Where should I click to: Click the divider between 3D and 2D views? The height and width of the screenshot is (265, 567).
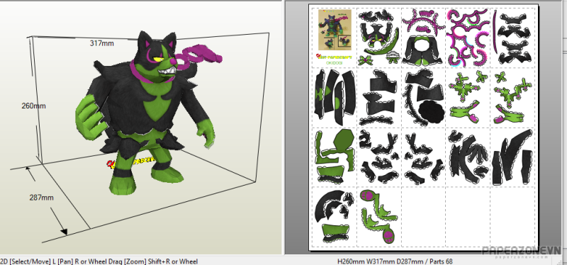click(x=283, y=128)
